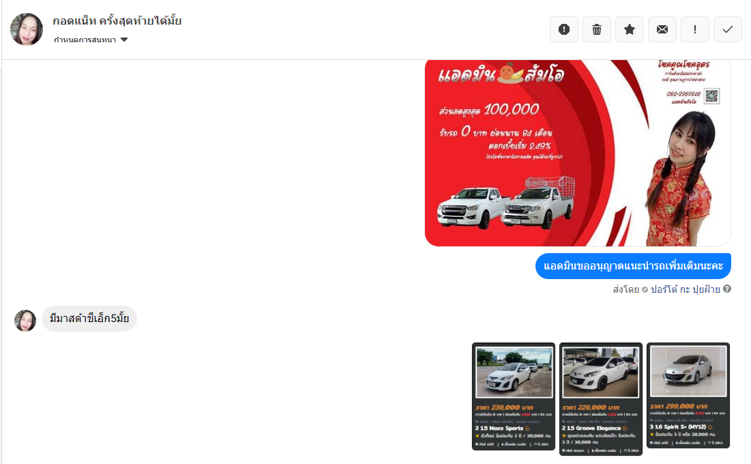Viewport: 751px width, 464px height.
Task: Click the blue message bubble from admin
Action: click(x=633, y=266)
